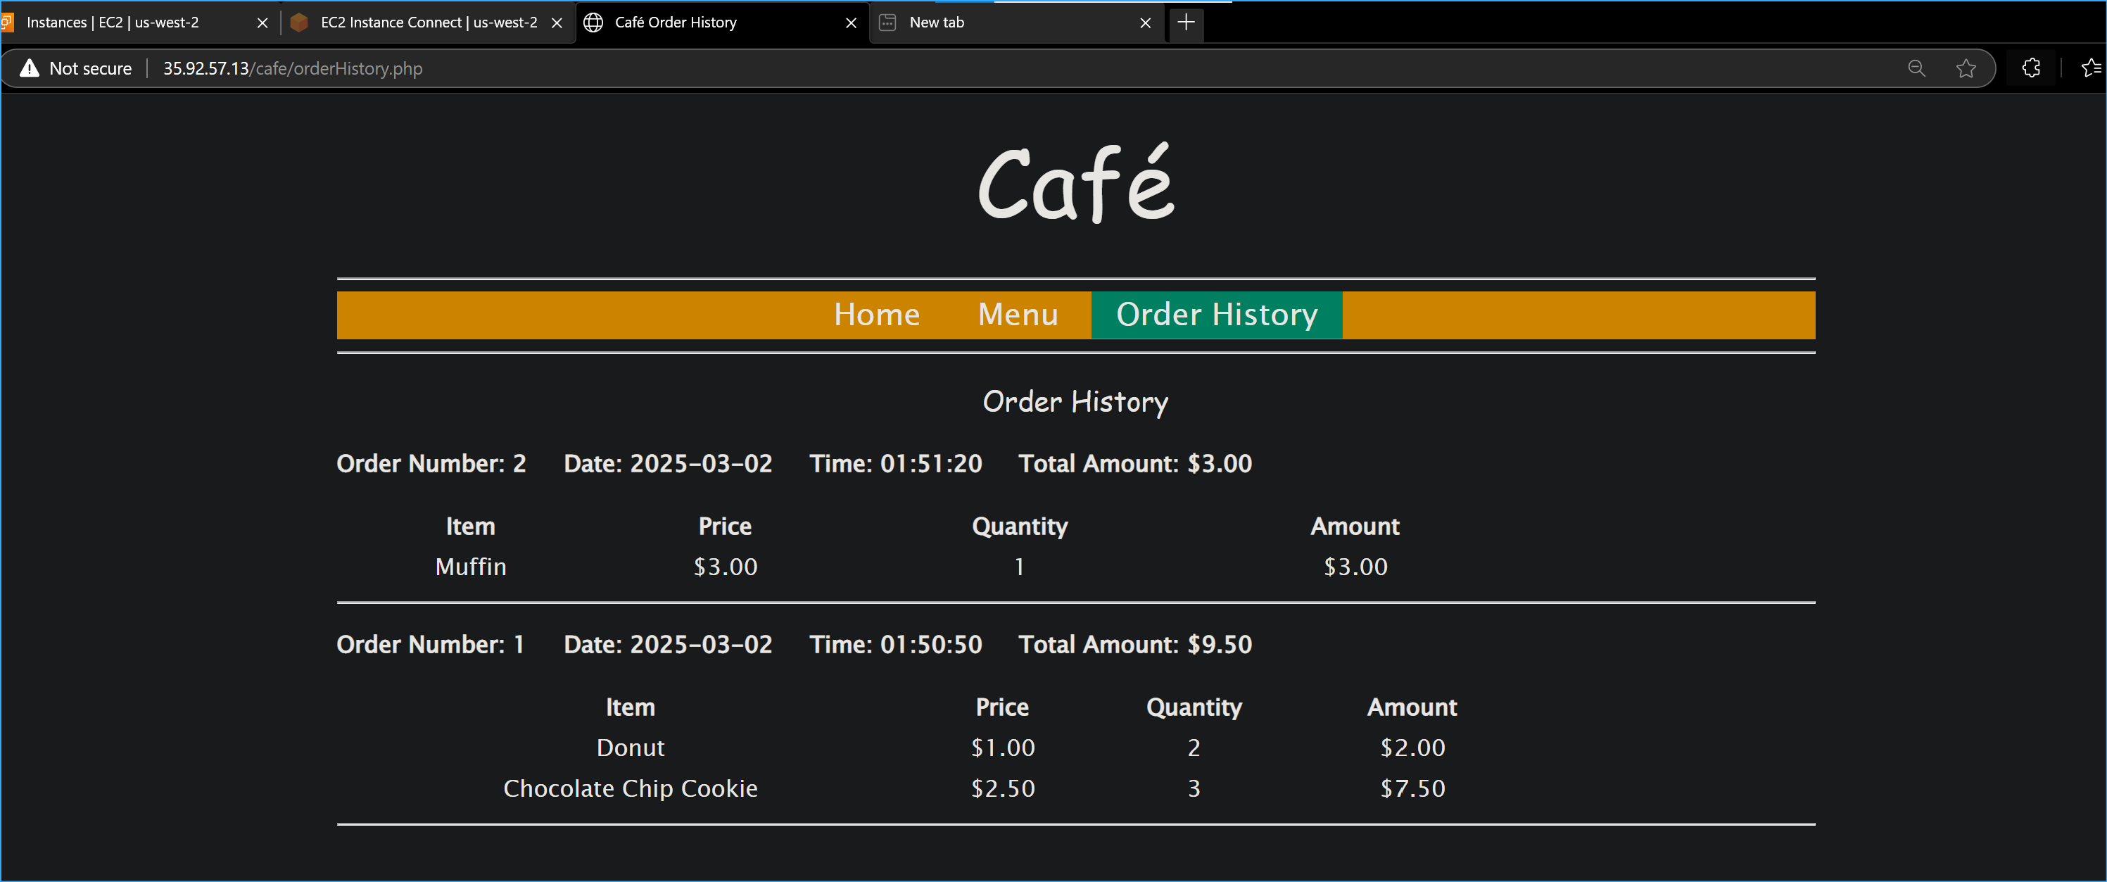
Task: Switch to the EC2 Instance Connect tab
Action: click(x=409, y=22)
